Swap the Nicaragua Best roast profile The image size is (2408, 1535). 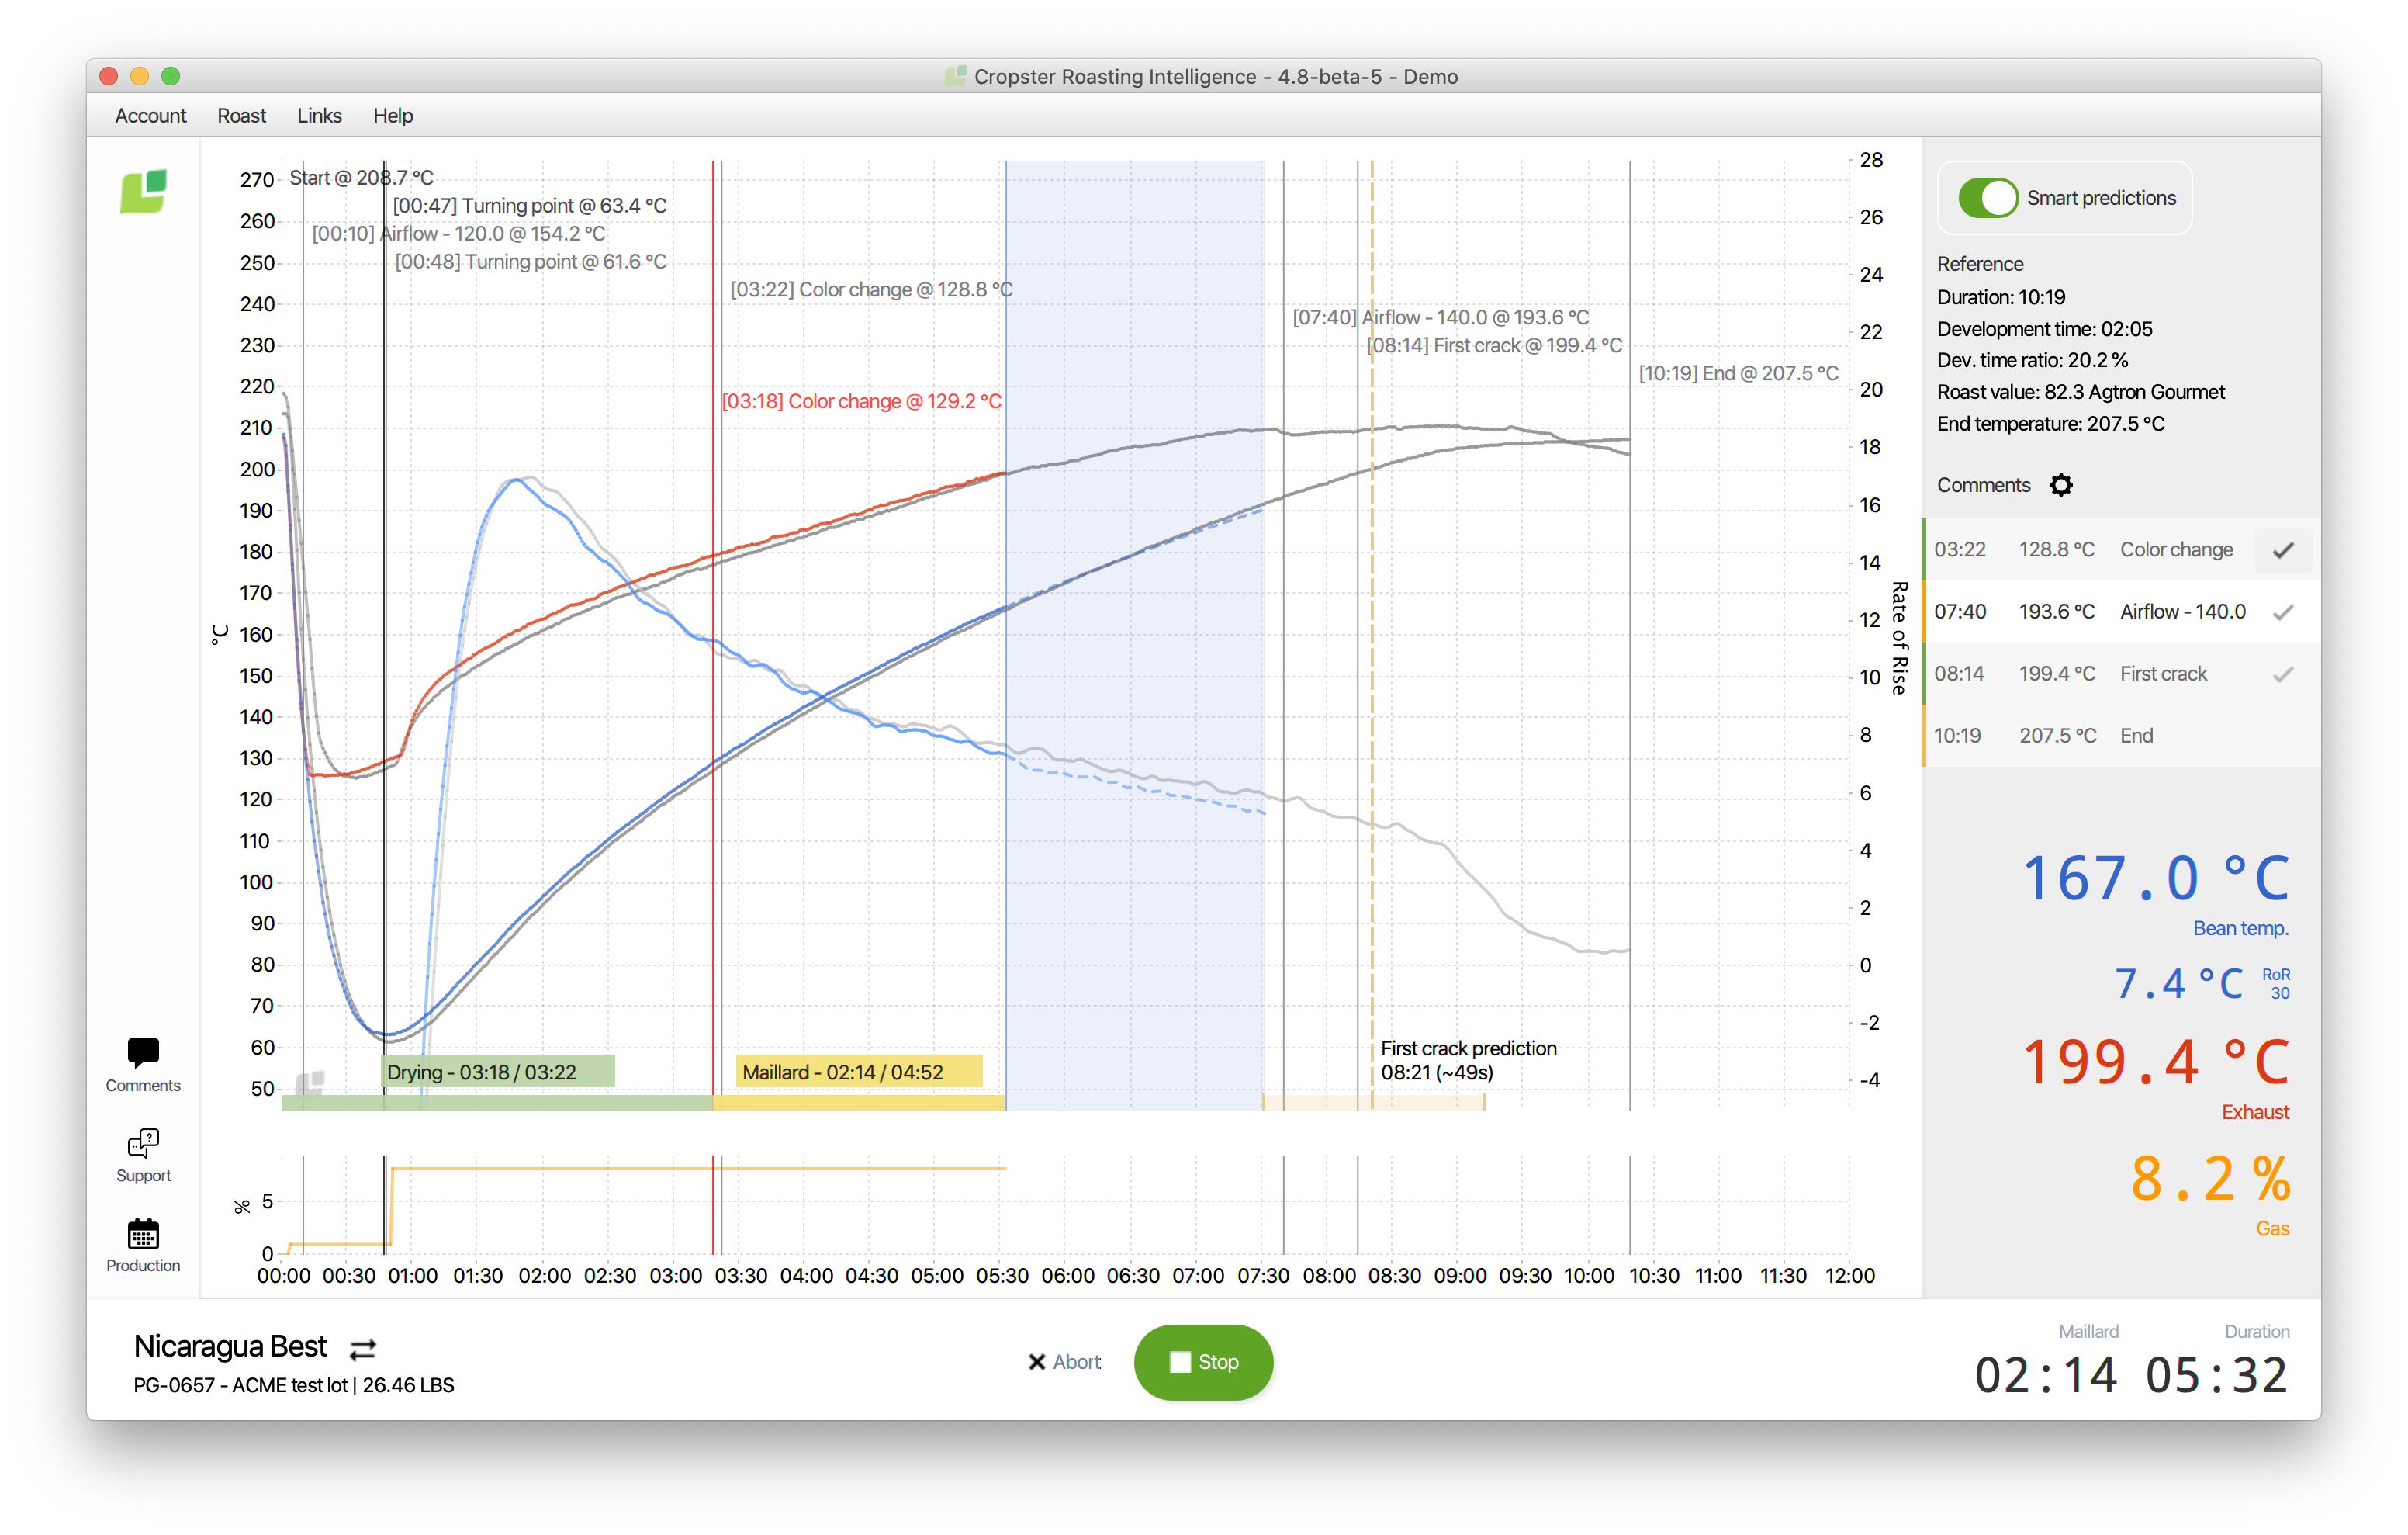tap(362, 1349)
